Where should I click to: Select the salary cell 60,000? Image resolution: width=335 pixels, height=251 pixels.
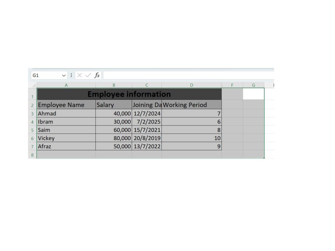(x=114, y=130)
